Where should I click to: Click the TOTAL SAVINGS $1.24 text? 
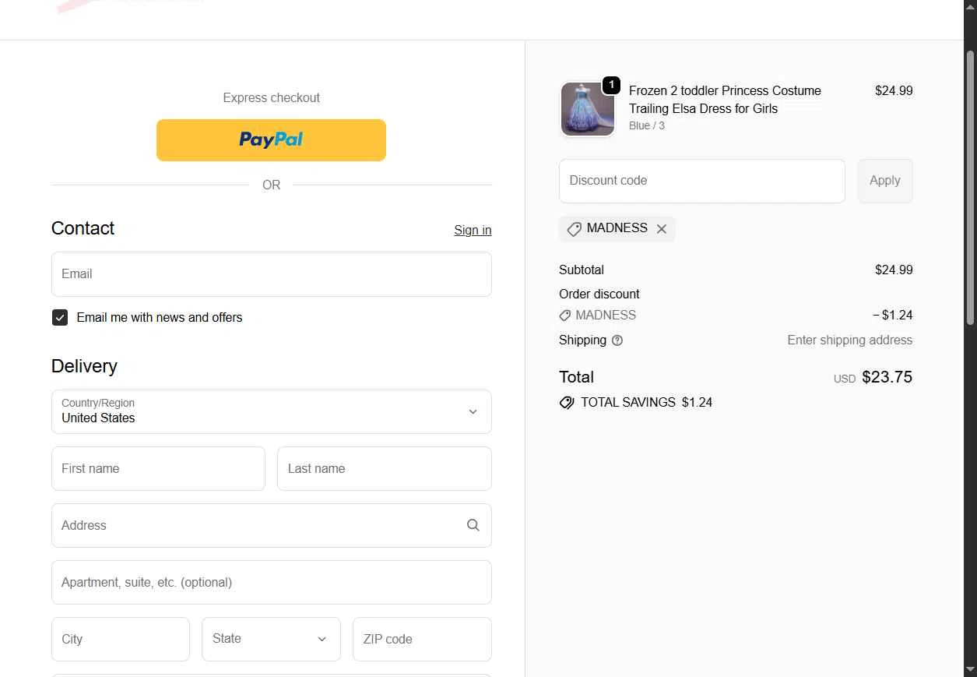click(x=646, y=403)
